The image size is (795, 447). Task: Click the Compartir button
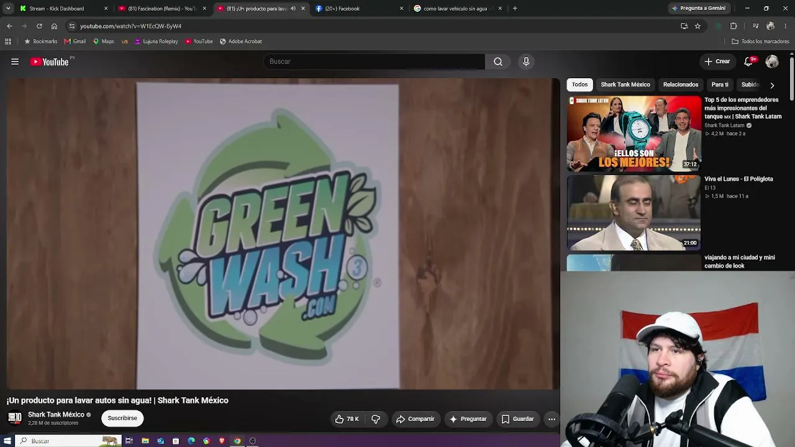coord(416,419)
